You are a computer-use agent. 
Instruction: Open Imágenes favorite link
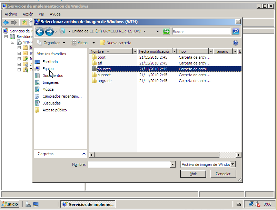click(x=50, y=82)
